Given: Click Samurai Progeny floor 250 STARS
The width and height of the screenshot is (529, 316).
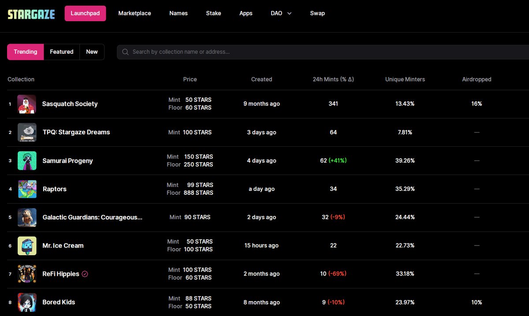Looking at the screenshot, I should (198, 164).
